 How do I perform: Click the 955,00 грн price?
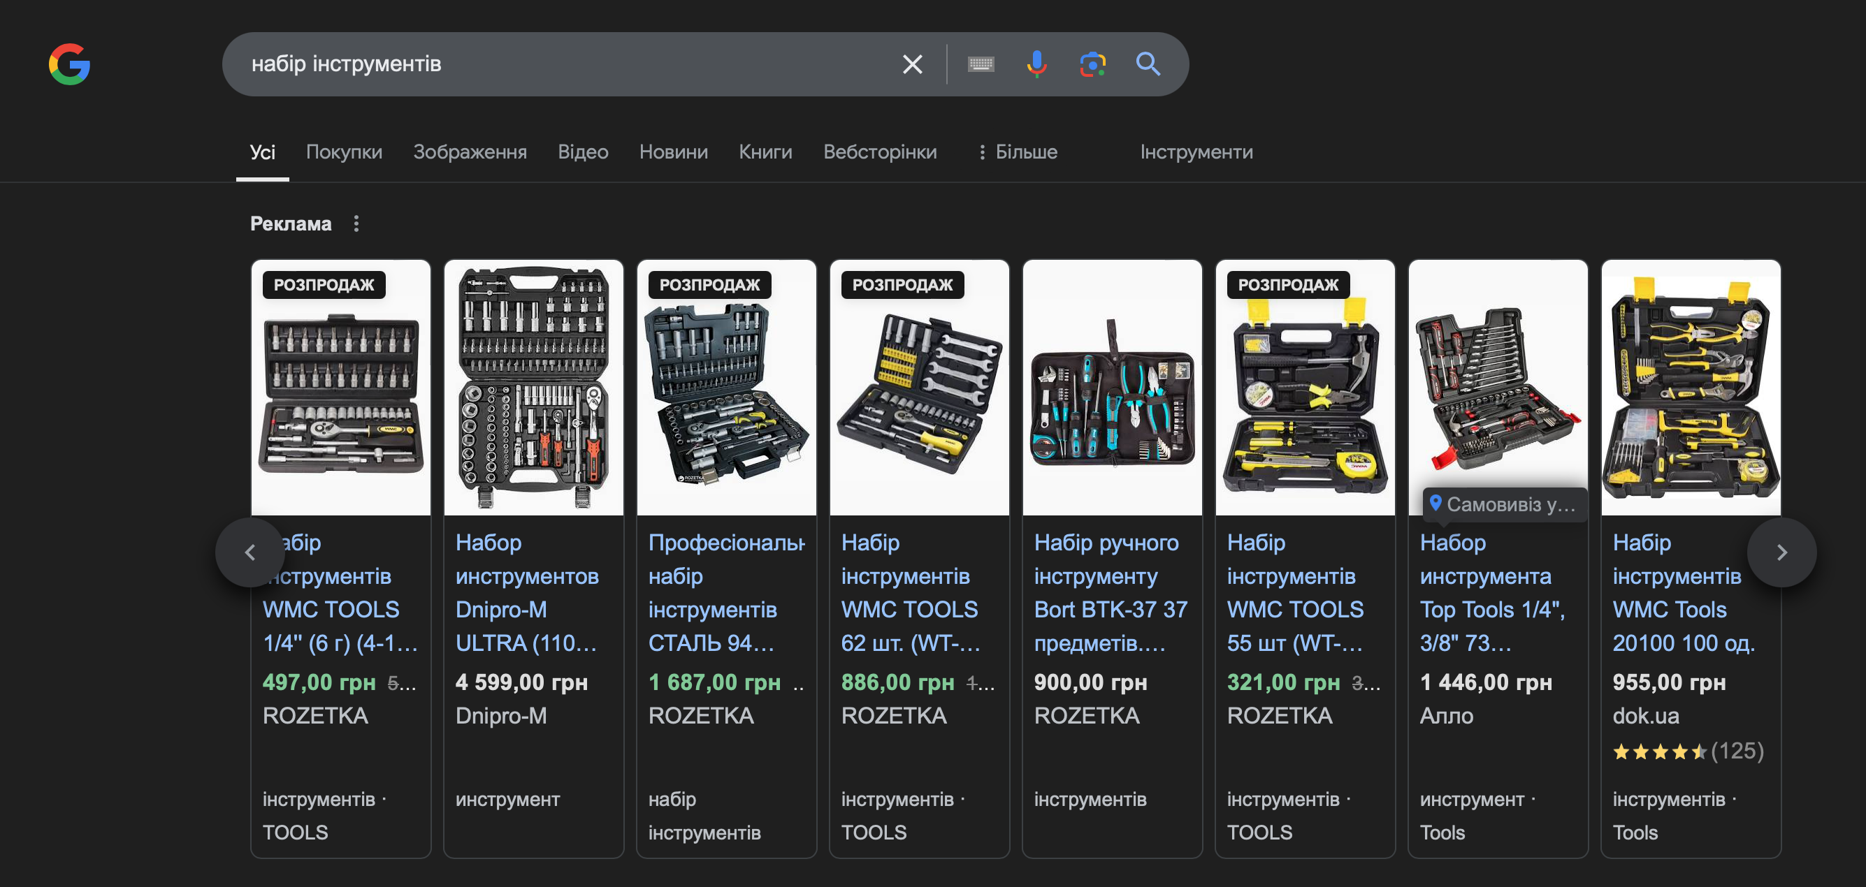[x=1669, y=682]
